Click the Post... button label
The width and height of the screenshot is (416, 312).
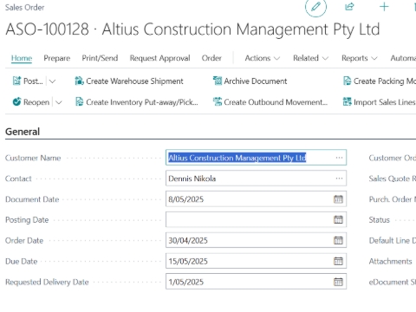[33, 81]
